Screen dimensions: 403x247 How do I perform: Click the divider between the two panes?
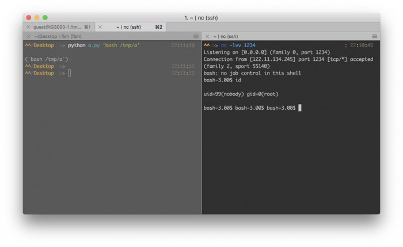pos(201,126)
